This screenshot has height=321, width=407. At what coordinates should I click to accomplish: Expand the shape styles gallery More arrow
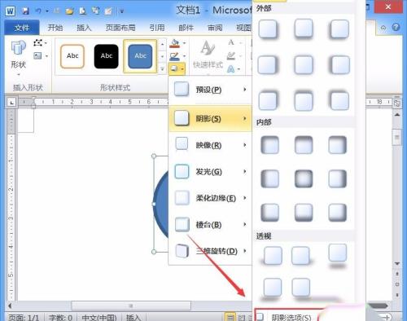162,69
